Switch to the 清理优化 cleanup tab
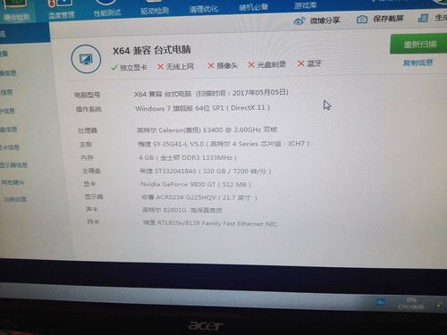This screenshot has height=335, width=447. (x=204, y=9)
